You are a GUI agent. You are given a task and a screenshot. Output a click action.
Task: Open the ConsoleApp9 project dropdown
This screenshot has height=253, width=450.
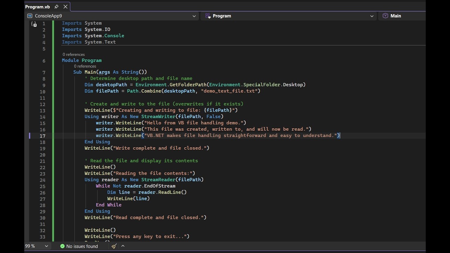pos(111,16)
